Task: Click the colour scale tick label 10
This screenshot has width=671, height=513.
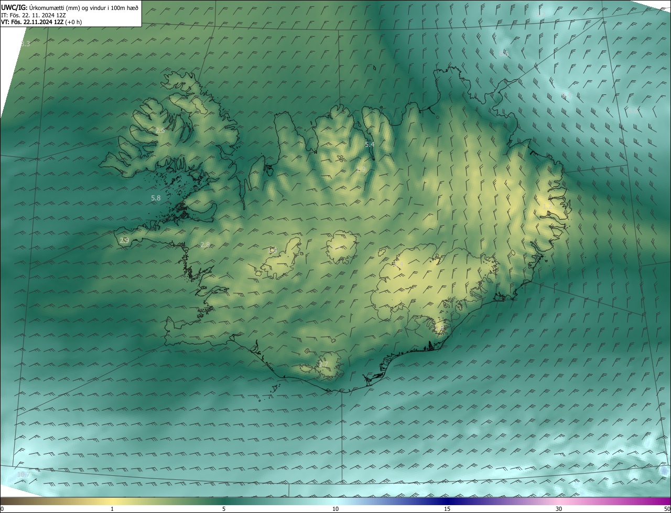Action: pos(335,509)
